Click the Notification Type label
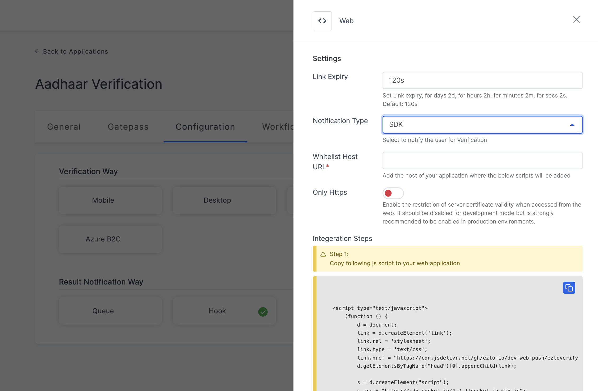 point(340,121)
